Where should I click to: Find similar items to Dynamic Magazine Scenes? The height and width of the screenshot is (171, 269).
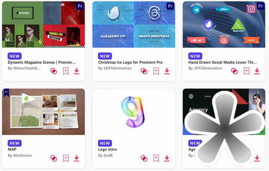54,71
